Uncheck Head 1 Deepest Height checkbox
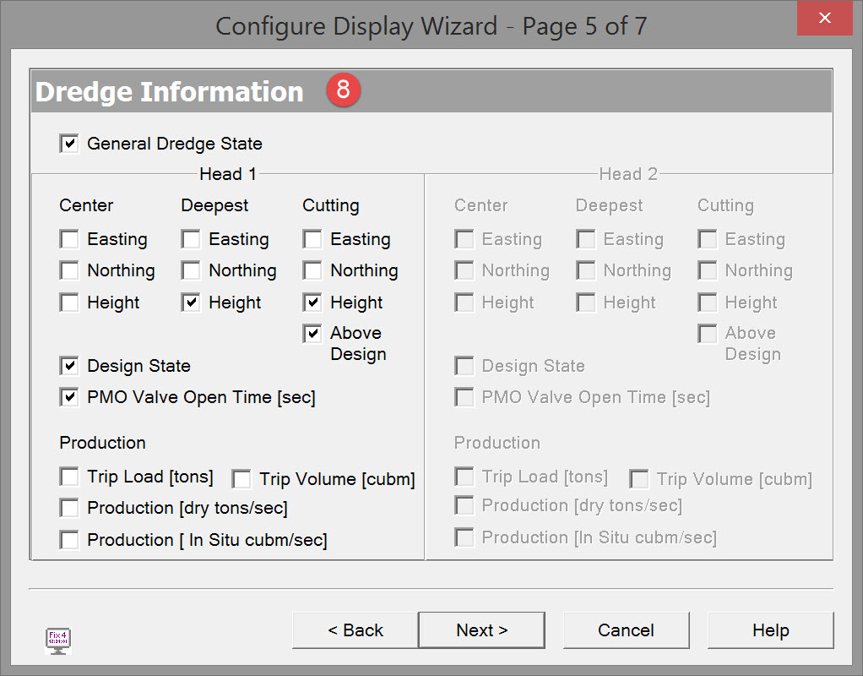This screenshot has height=676, width=863. pos(191,303)
